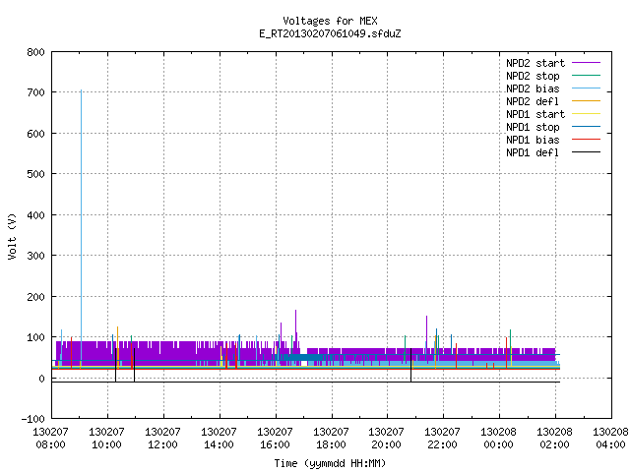Viewport: 630px width, 472px height.
Task: Click the Time (yymmdd HH:MM) axis label
Action: [331, 463]
